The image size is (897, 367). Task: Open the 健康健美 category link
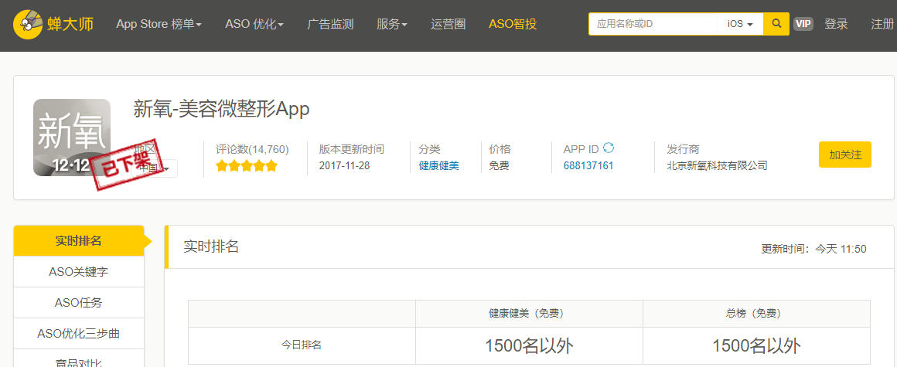(x=438, y=166)
